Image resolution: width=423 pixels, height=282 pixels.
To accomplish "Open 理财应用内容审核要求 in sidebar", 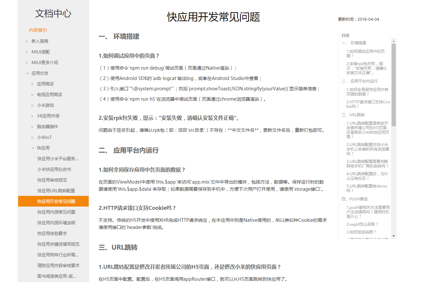I will [58, 265].
